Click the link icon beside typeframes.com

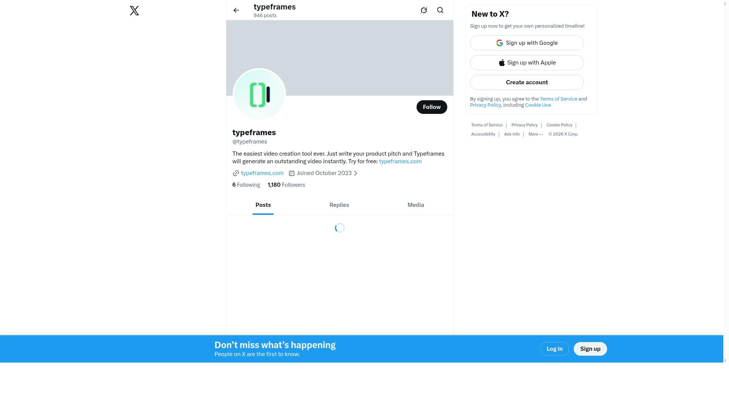[x=236, y=173]
